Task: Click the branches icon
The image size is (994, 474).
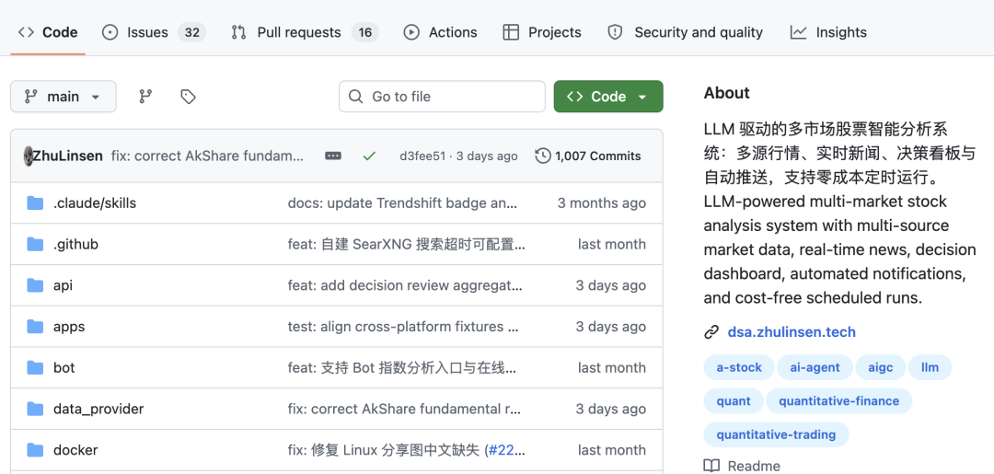Action: [x=145, y=97]
